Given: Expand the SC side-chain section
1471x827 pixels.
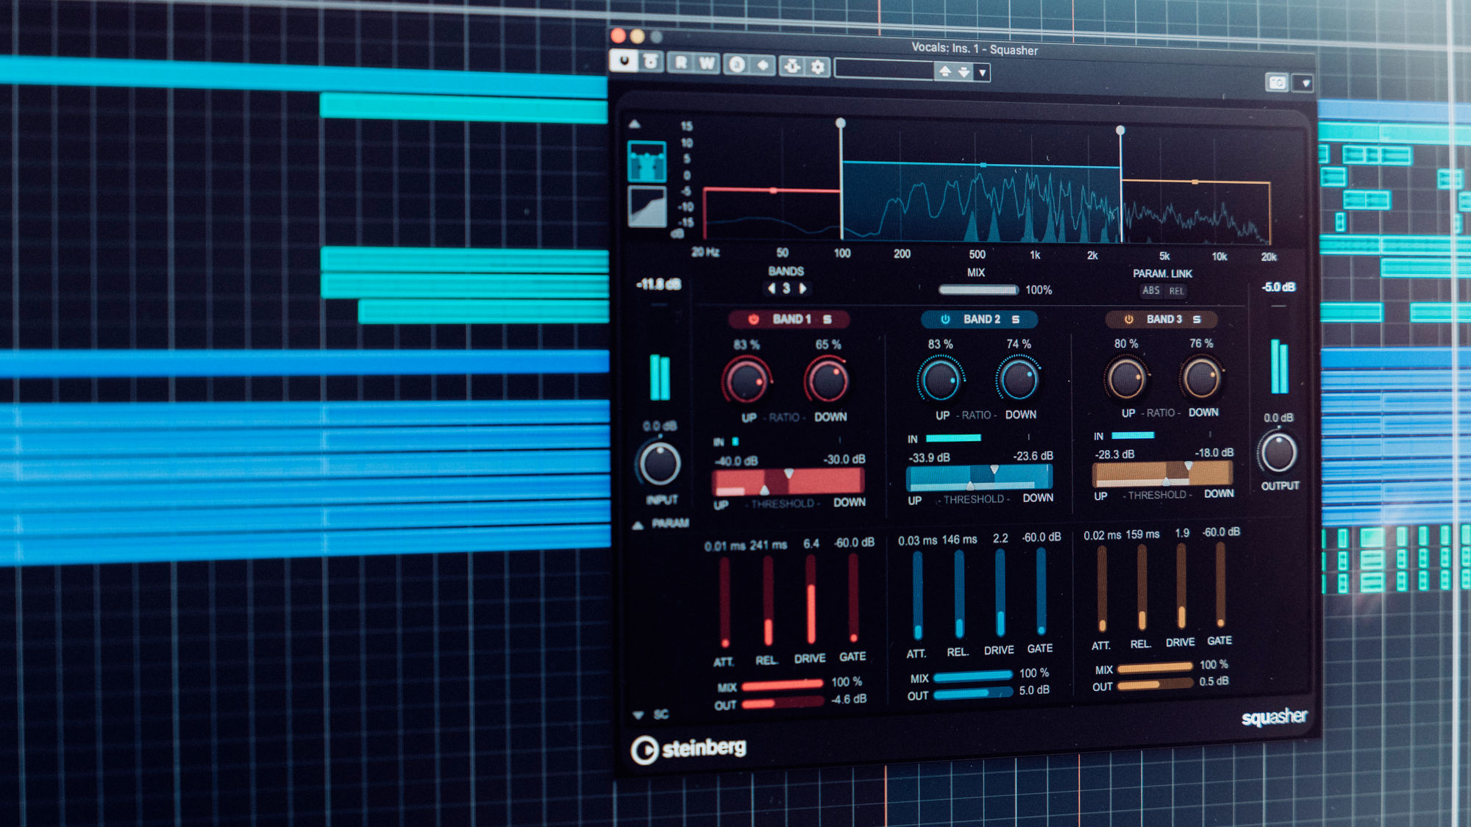Looking at the screenshot, I should click(x=638, y=715).
